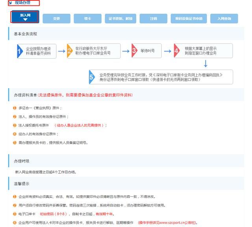Click the 注销 tab button
The height and width of the screenshot is (227, 252).
[153, 18]
